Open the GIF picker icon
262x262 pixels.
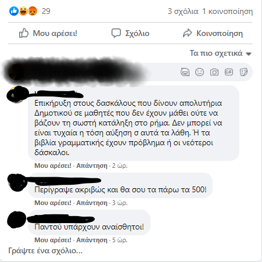(229, 72)
